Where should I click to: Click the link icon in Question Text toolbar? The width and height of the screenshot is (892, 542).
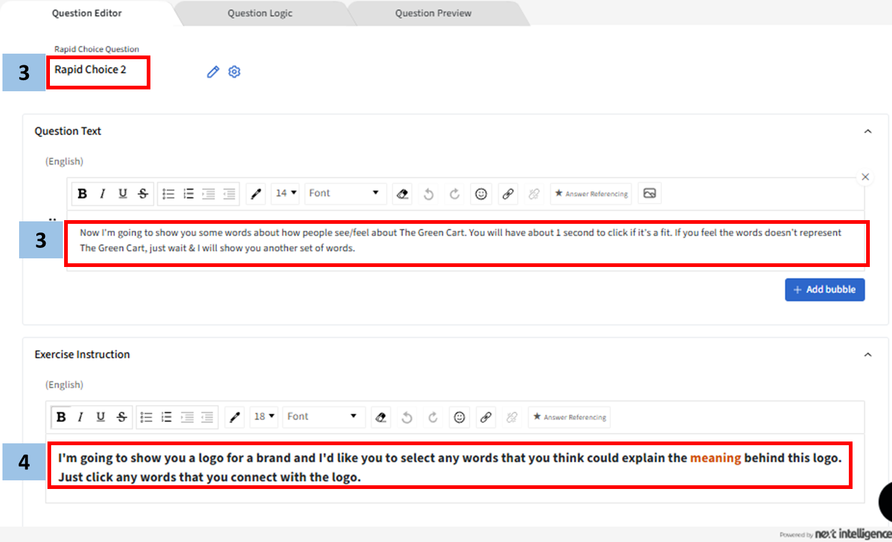[508, 194]
